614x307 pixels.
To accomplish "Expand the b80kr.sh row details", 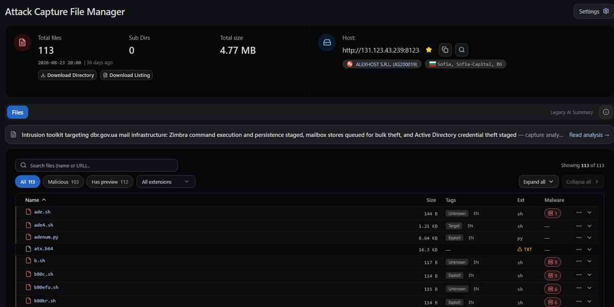I will tap(589, 301).
